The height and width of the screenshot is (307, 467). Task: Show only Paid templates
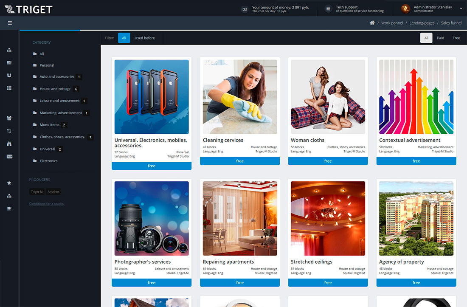coord(441,38)
